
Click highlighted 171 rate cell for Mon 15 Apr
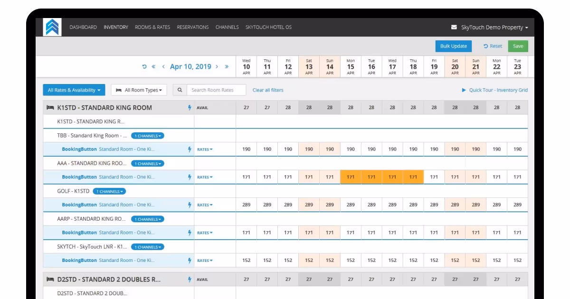pos(351,177)
